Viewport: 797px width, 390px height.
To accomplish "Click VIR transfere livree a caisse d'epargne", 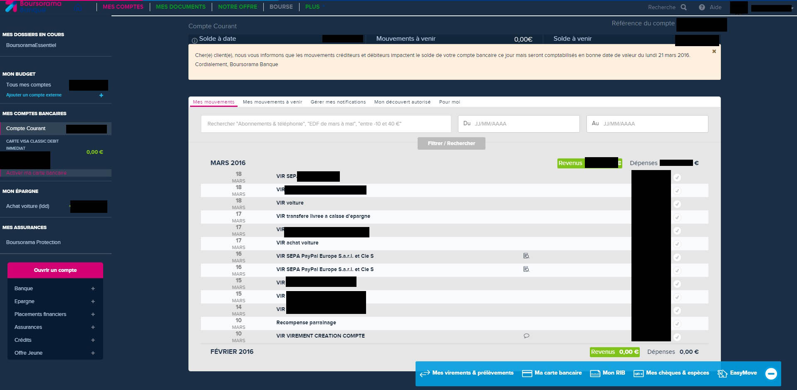I will tap(323, 216).
